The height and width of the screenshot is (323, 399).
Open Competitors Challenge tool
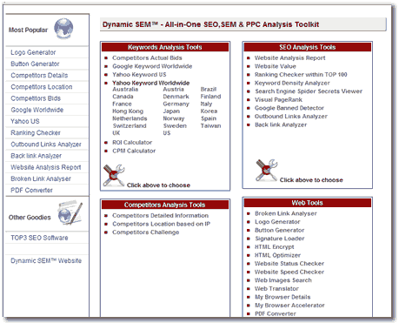pyautogui.click(x=146, y=232)
